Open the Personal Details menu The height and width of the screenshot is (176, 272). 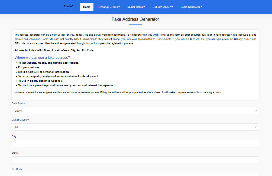tap(109, 7)
